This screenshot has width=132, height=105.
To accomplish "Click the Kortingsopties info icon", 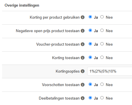I will click(x=83, y=71).
